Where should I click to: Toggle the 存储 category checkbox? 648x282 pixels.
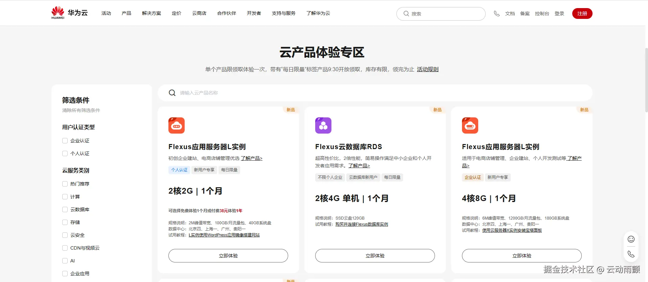pyautogui.click(x=65, y=222)
